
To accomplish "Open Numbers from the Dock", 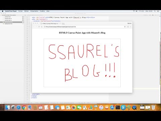I will 90,108.
